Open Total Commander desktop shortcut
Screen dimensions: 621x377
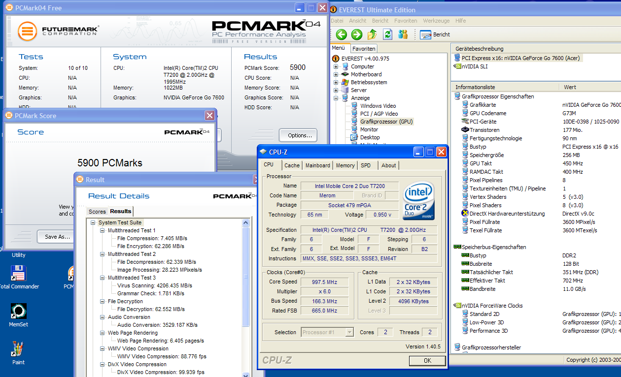click(x=19, y=277)
